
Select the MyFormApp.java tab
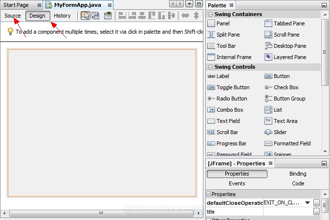point(77,5)
